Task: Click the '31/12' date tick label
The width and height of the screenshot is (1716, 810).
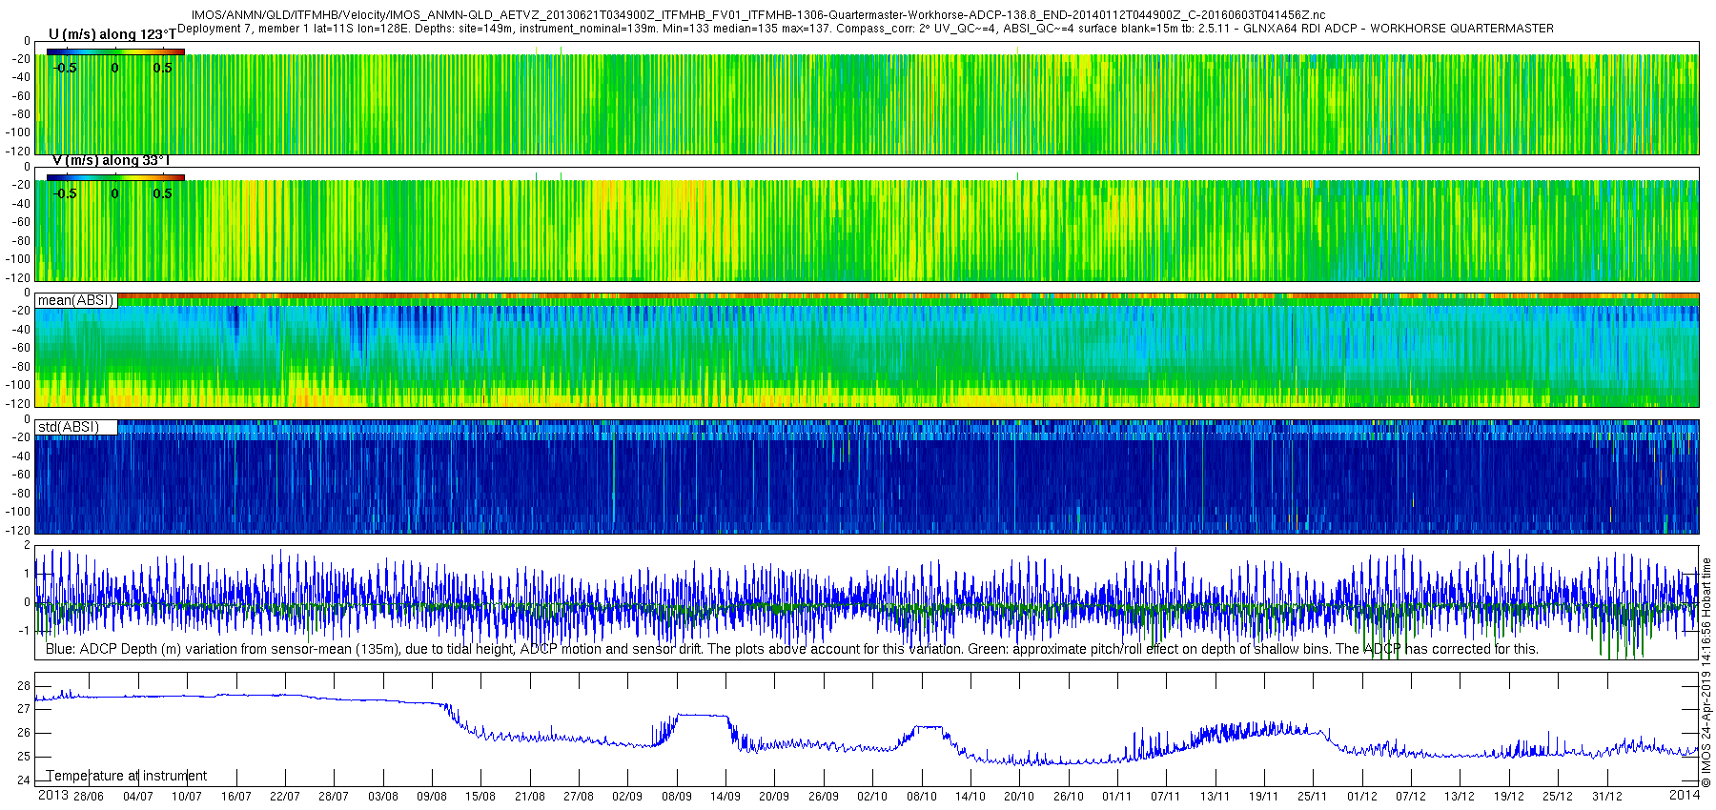Action: (1606, 797)
